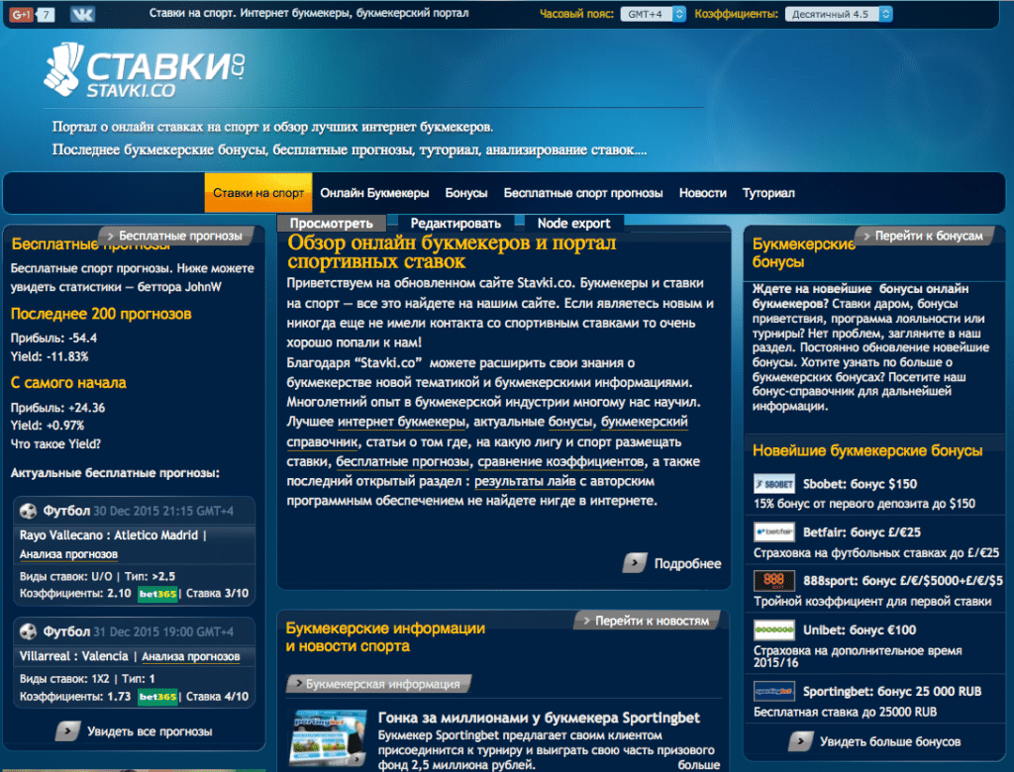The image size is (1014, 772).
Task: Click the VK social network icon
Action: (x=81, y=15)
